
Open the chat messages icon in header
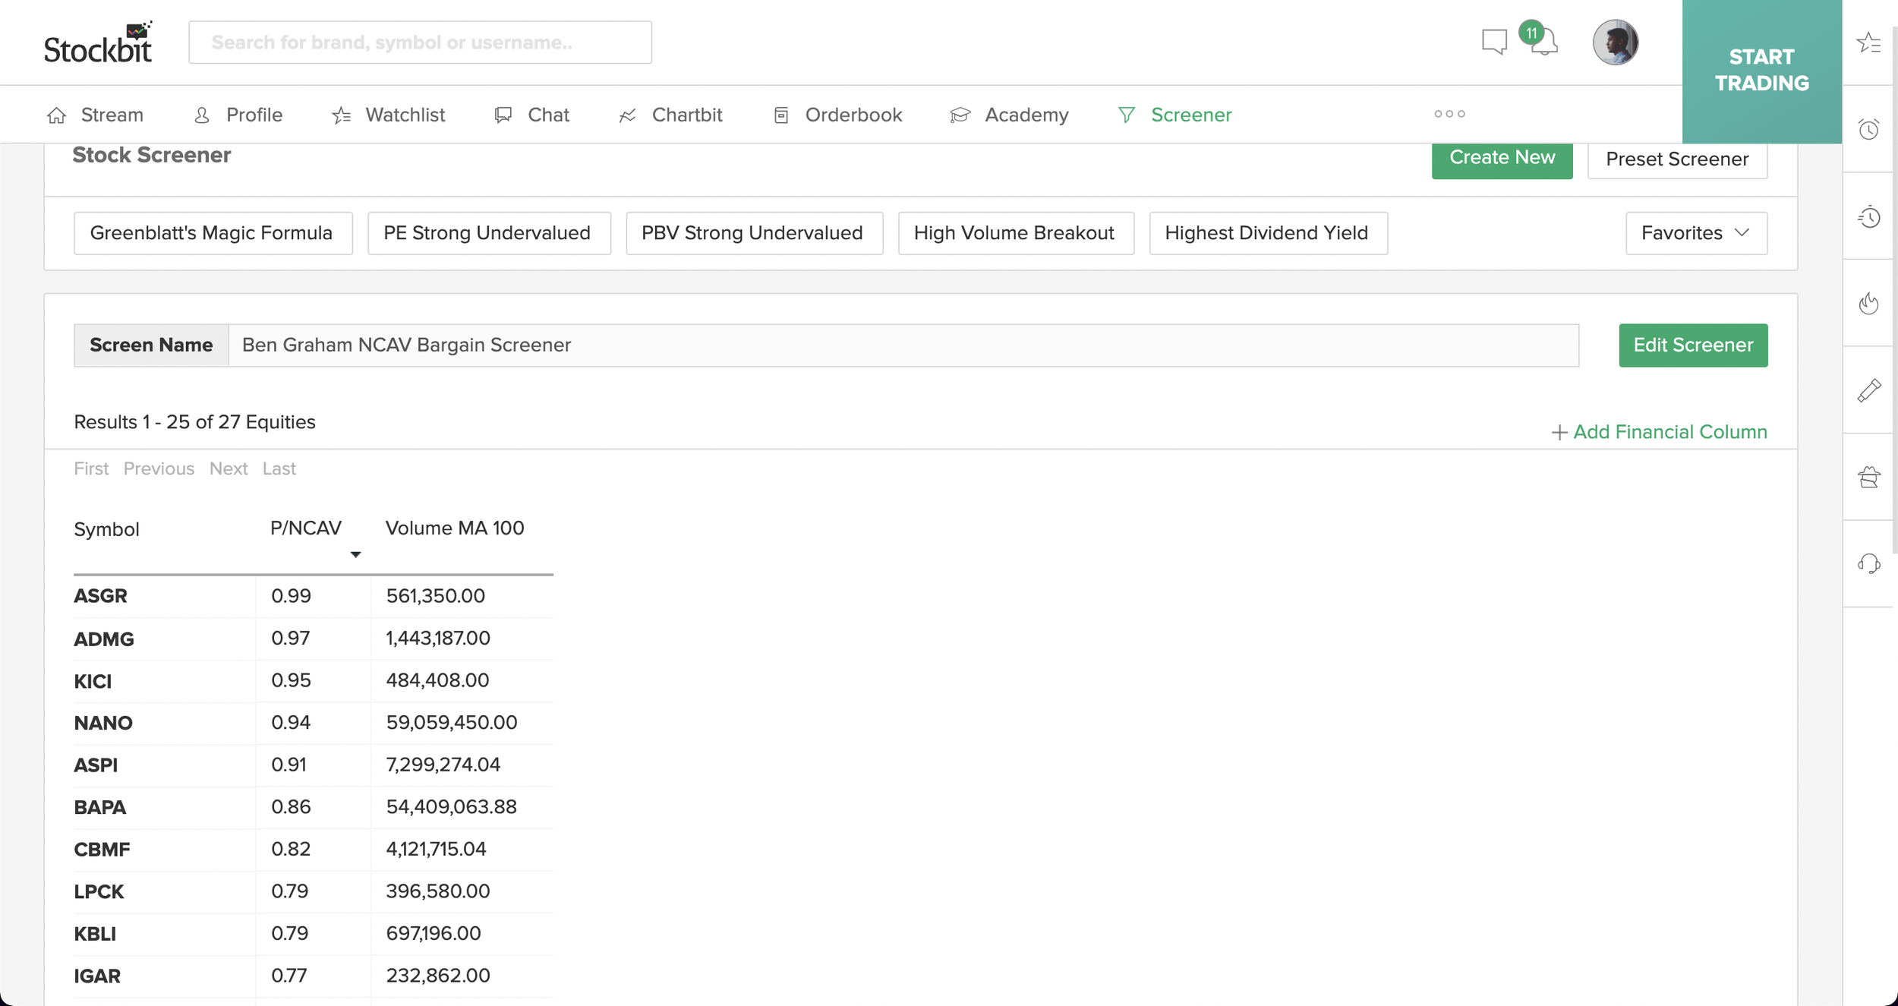coord(1494,42)
